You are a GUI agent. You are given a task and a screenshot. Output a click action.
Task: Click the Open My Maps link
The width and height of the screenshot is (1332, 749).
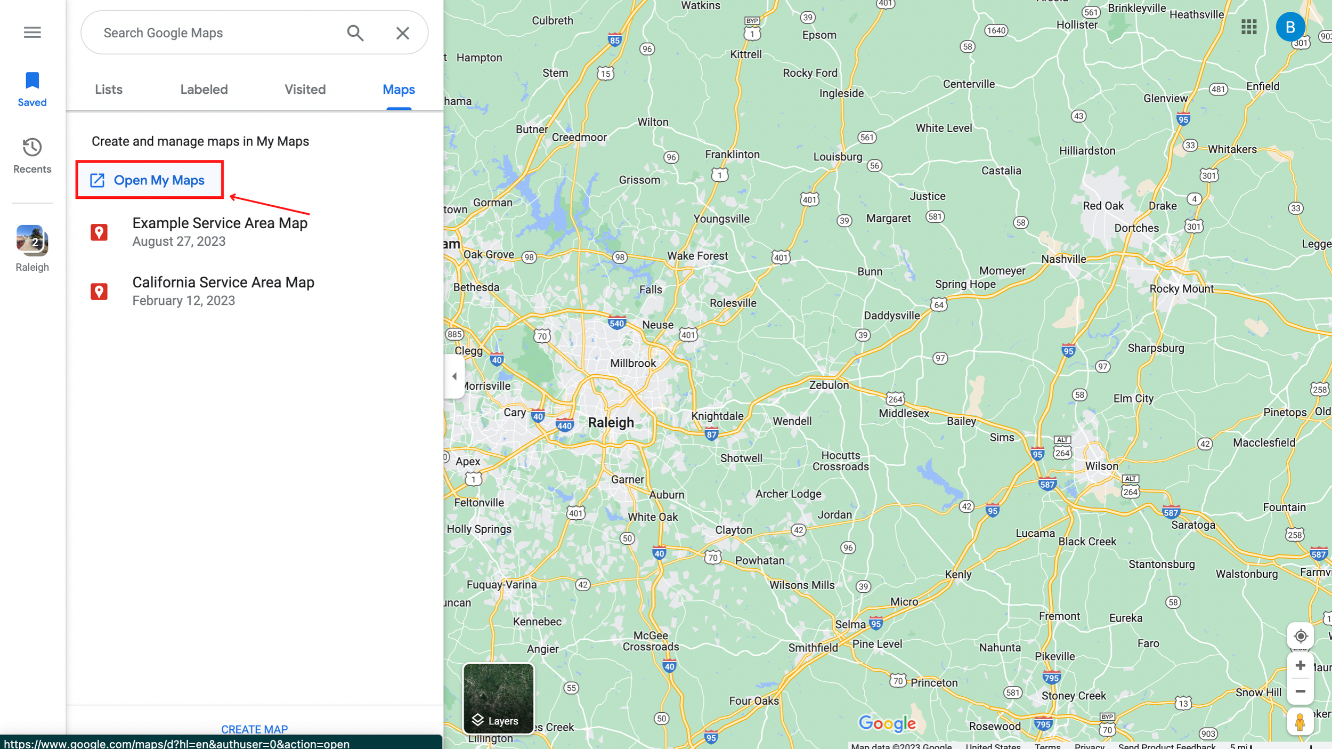click(x=149, y=180)
